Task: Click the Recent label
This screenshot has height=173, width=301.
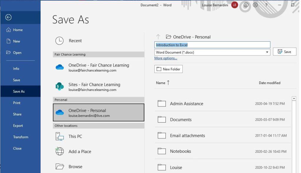Action: pos(75,41)
